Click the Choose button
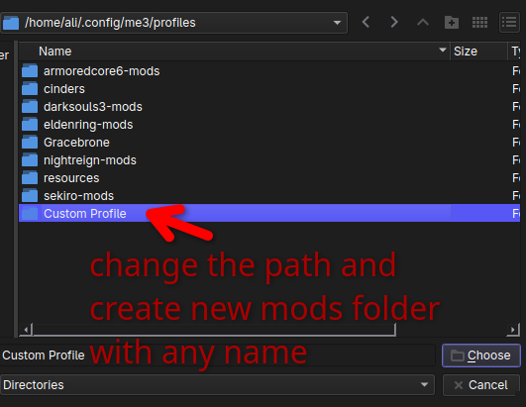The height and width of the screenshot is (407, 526). tap(481, 356)
